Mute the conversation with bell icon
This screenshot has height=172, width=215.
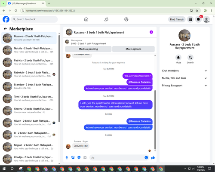(178, 58)
